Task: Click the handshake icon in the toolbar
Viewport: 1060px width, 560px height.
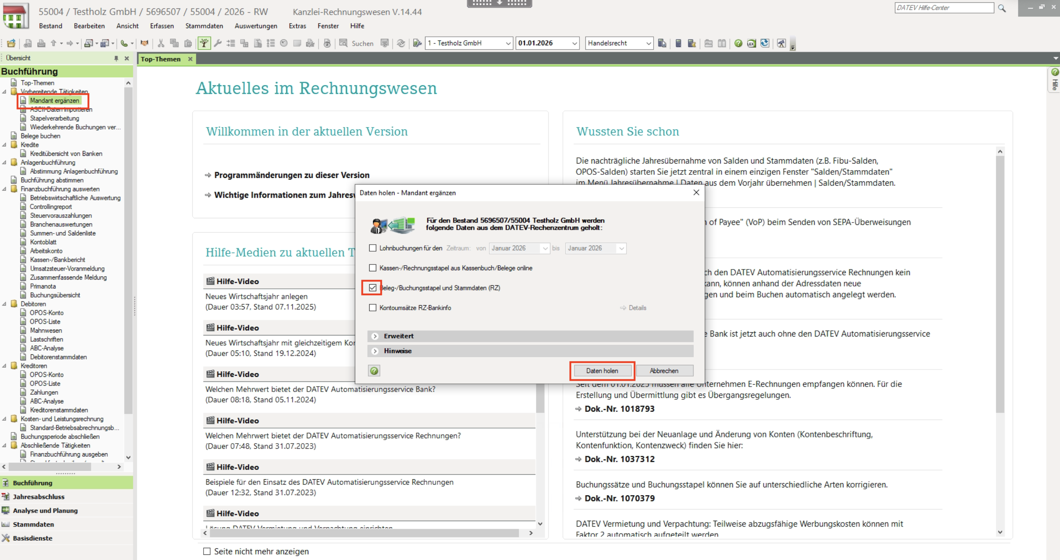Action: coord(144,43)
